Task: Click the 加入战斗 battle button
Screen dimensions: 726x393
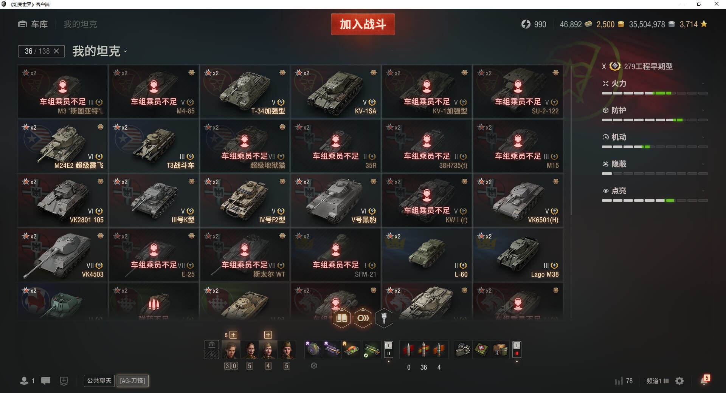Action: (x=363, y=24)
